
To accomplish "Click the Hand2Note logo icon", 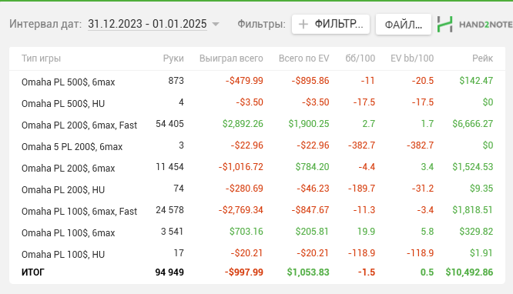I will click(445, 24).
